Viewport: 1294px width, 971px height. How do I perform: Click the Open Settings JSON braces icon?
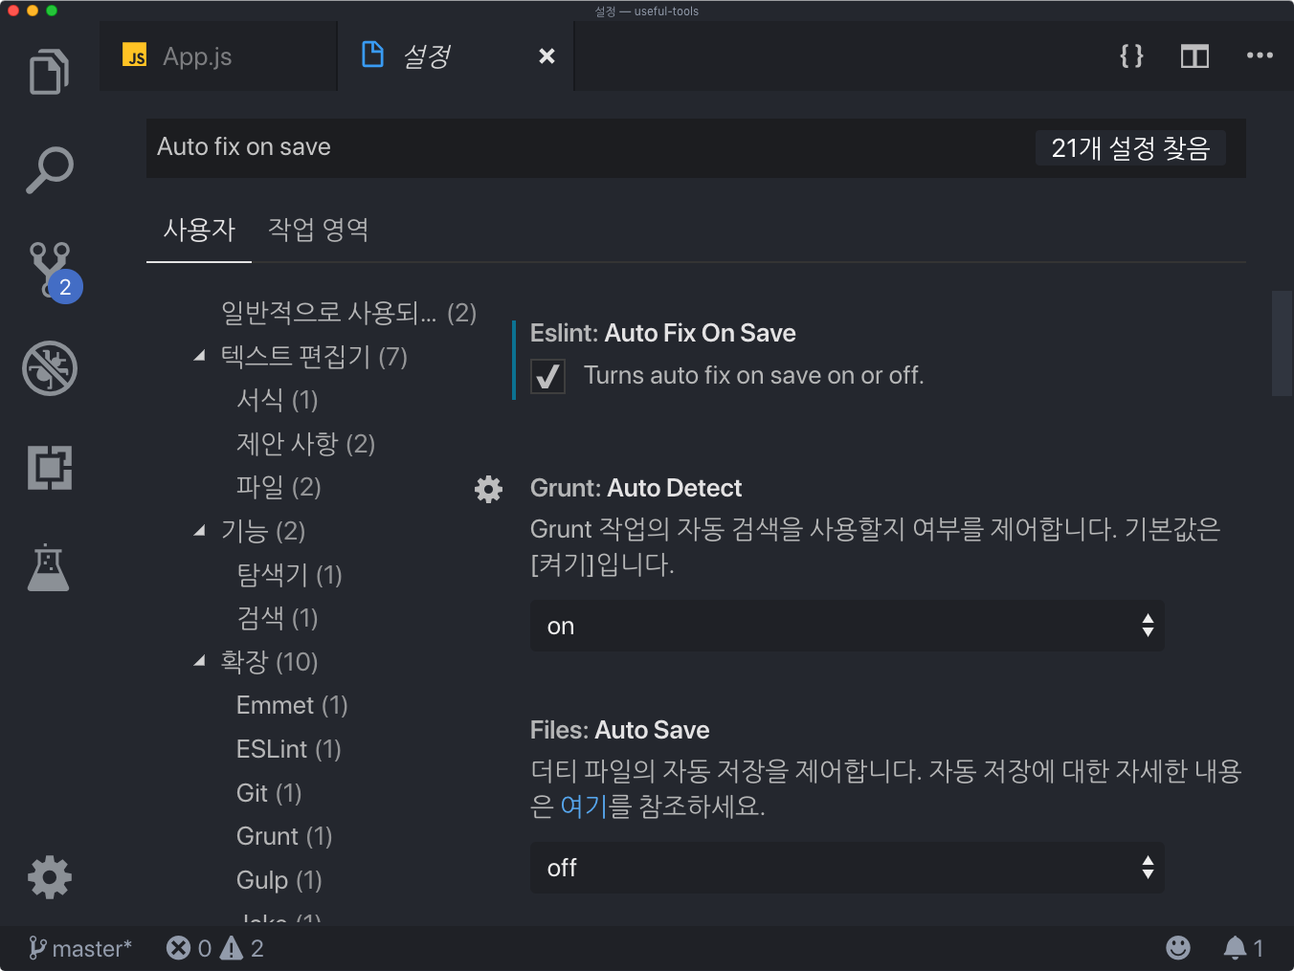click(x=1131, y=56)
